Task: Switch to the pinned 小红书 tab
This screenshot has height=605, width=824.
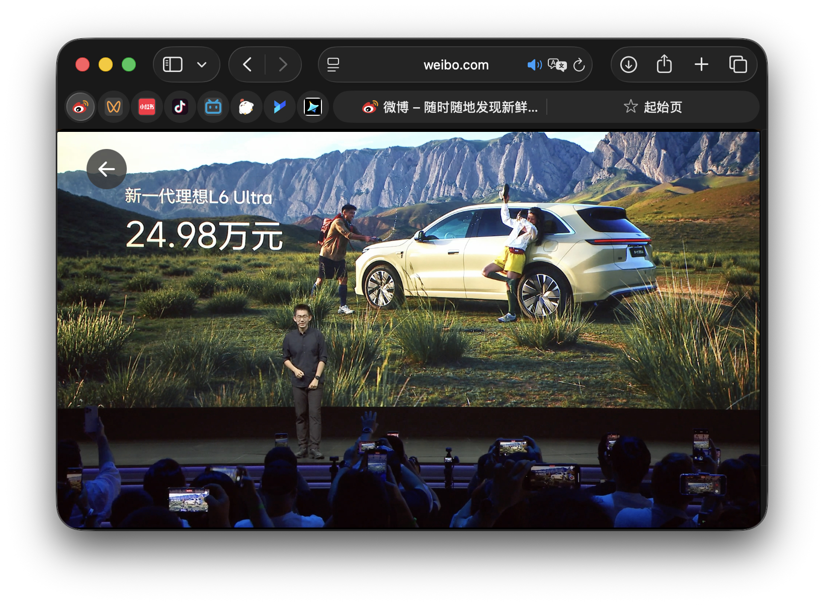Action: click(x=147, y=107)
